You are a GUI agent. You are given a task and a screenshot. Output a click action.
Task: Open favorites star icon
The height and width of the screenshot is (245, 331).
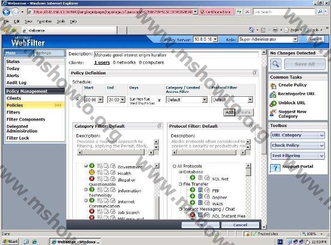[x=5, y=30]
